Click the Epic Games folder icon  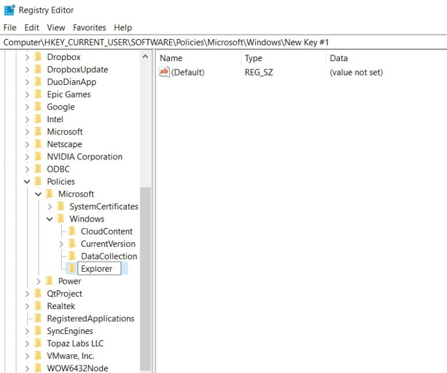pos(38,94)
